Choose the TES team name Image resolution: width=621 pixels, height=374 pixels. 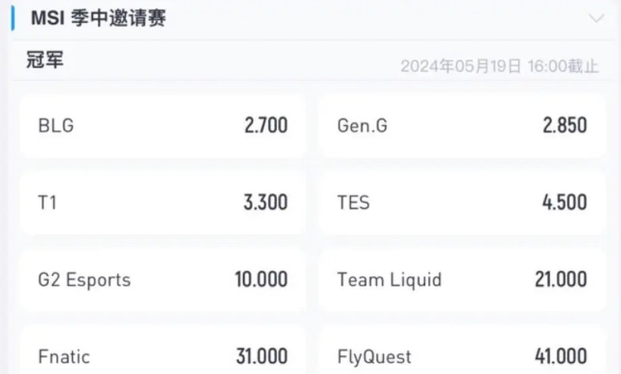click(354, 202)
